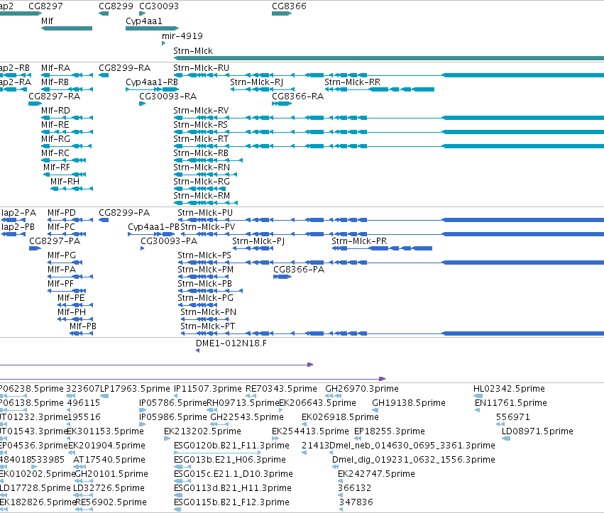Select the mir-4919 gene label

182,35
